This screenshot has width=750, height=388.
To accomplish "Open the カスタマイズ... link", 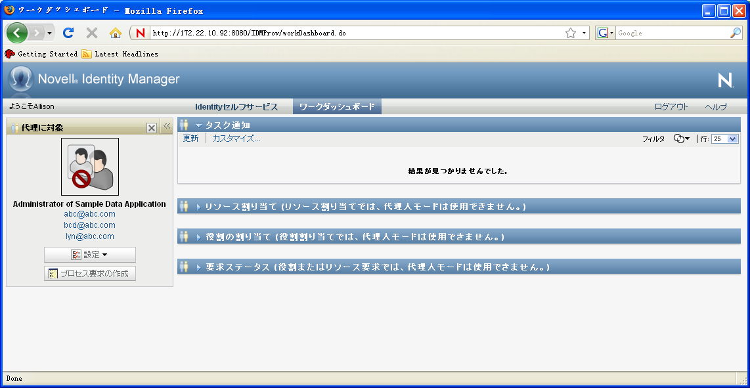I will (x=236, y=139).
